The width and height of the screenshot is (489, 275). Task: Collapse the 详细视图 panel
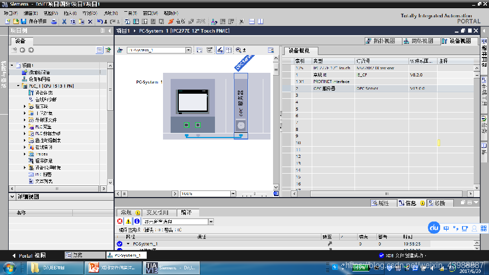(x=12, y=197)
